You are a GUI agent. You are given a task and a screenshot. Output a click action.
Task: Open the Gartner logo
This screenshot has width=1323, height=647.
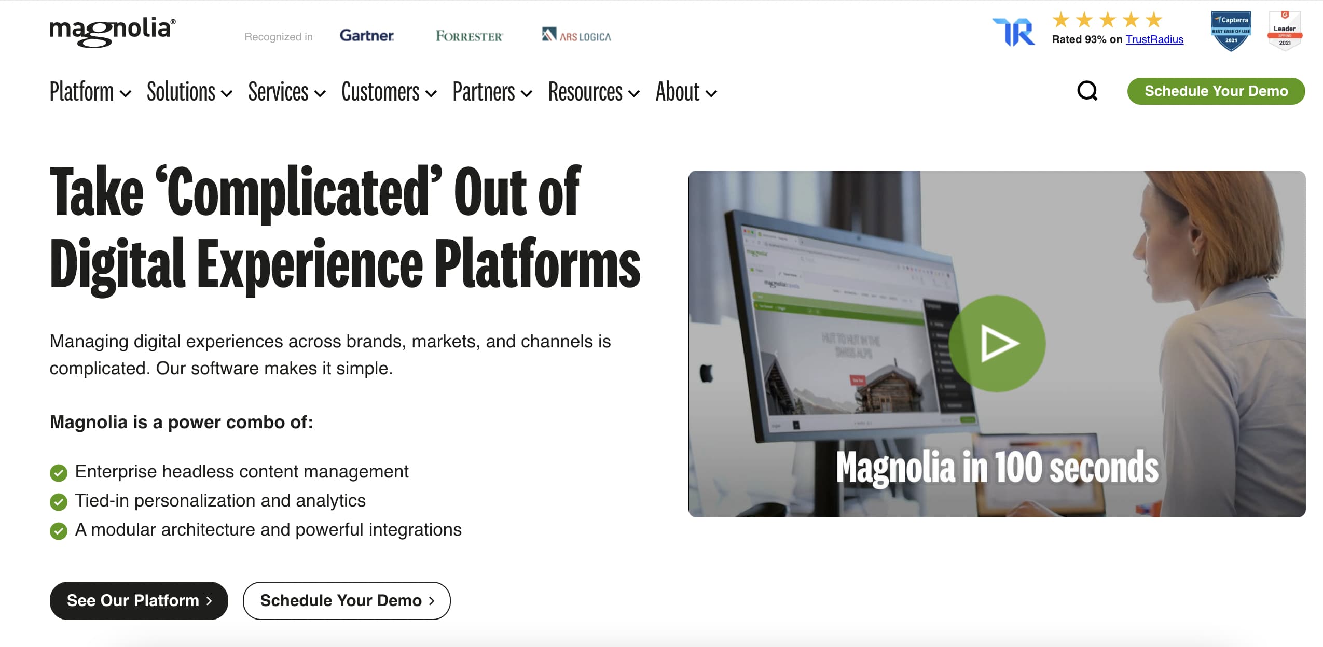[x=367, y=36]
